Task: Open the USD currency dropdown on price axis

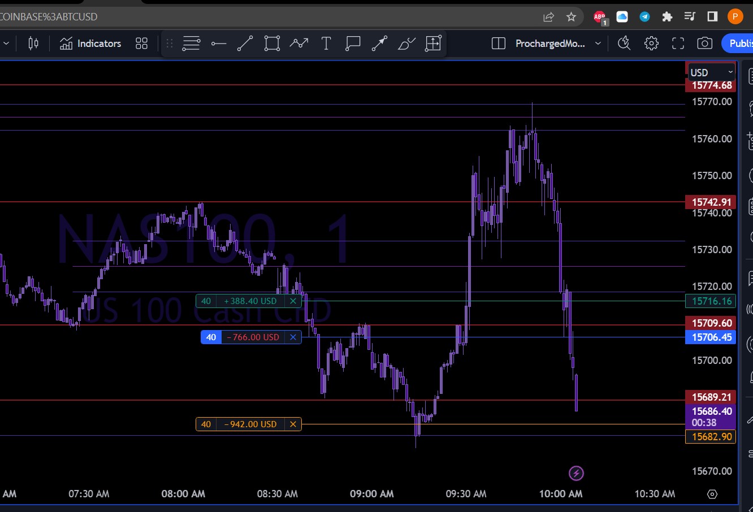Action: coord(711,72)
